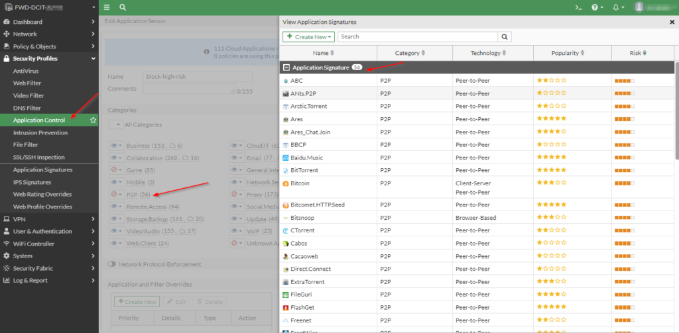The width and height of the screenshot is (679, 333).
Task: Click the vertical scrollbar of the signatures list
Action: click(x=676, y=112)
